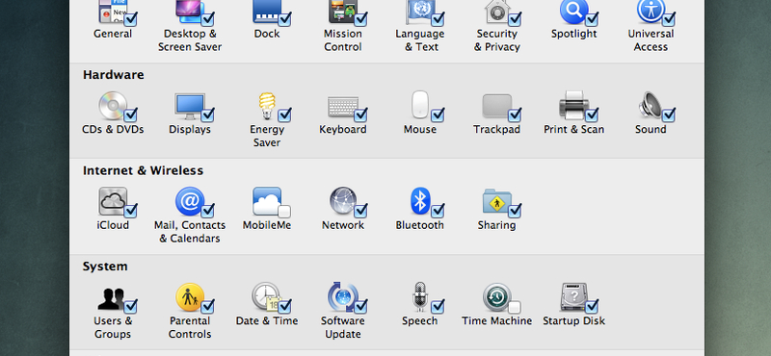Uncheck the Dock pane checkbox

click(x=284, y=20)
